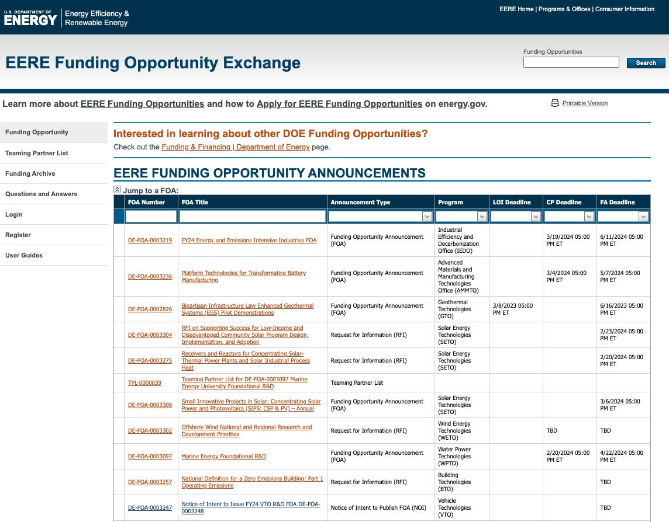
Task: Select Login in the sidebar
Action: (x=54, y=214)
